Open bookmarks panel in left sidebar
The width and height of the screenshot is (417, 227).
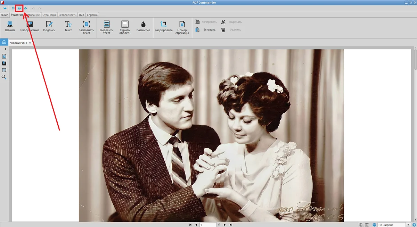4,63
